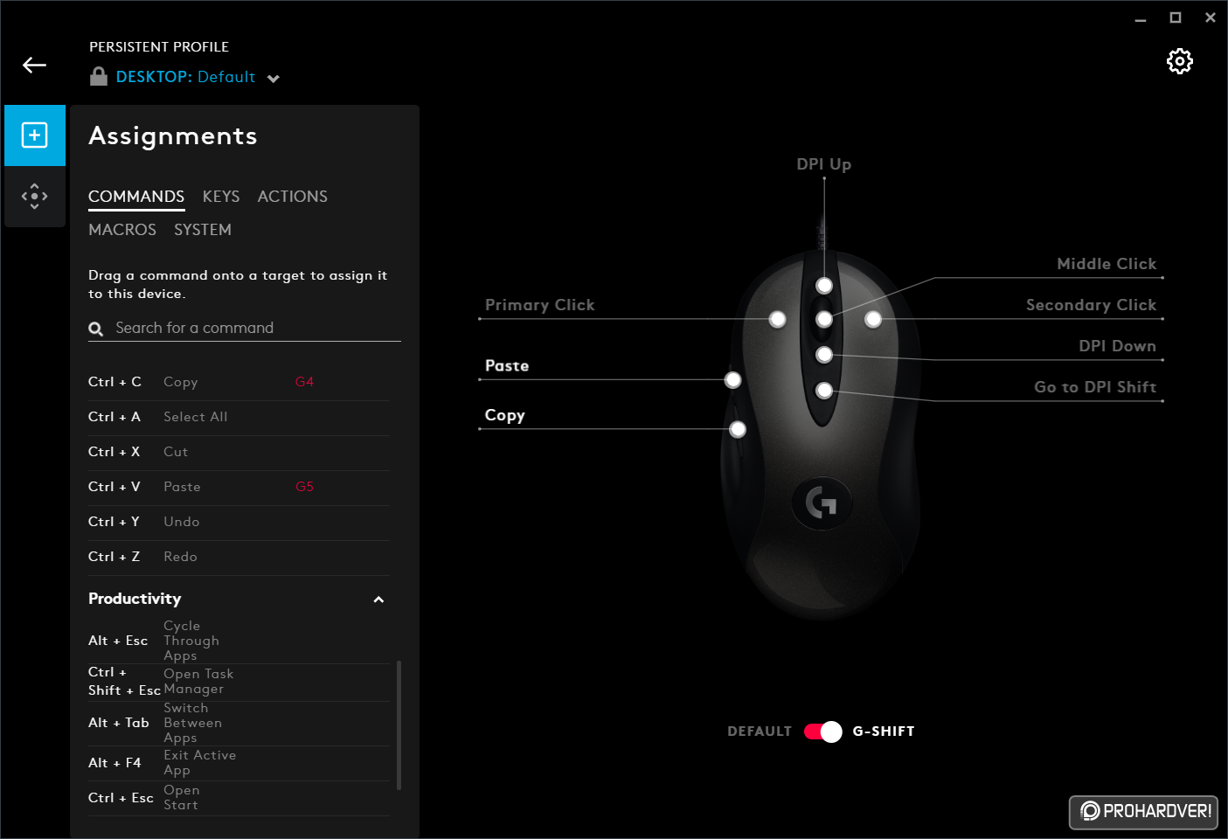This screenshot has height=839, width=1228.
Task: Collapse the Productivity section
Action: point(378,600)
